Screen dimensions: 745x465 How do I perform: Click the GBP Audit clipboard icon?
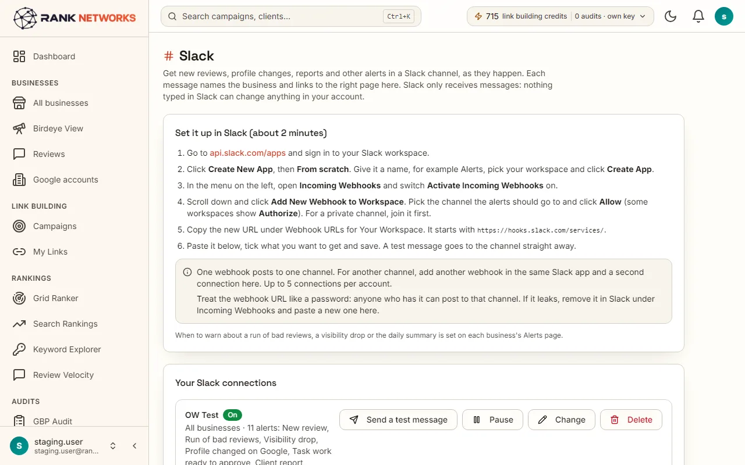(x=19, y=421)
